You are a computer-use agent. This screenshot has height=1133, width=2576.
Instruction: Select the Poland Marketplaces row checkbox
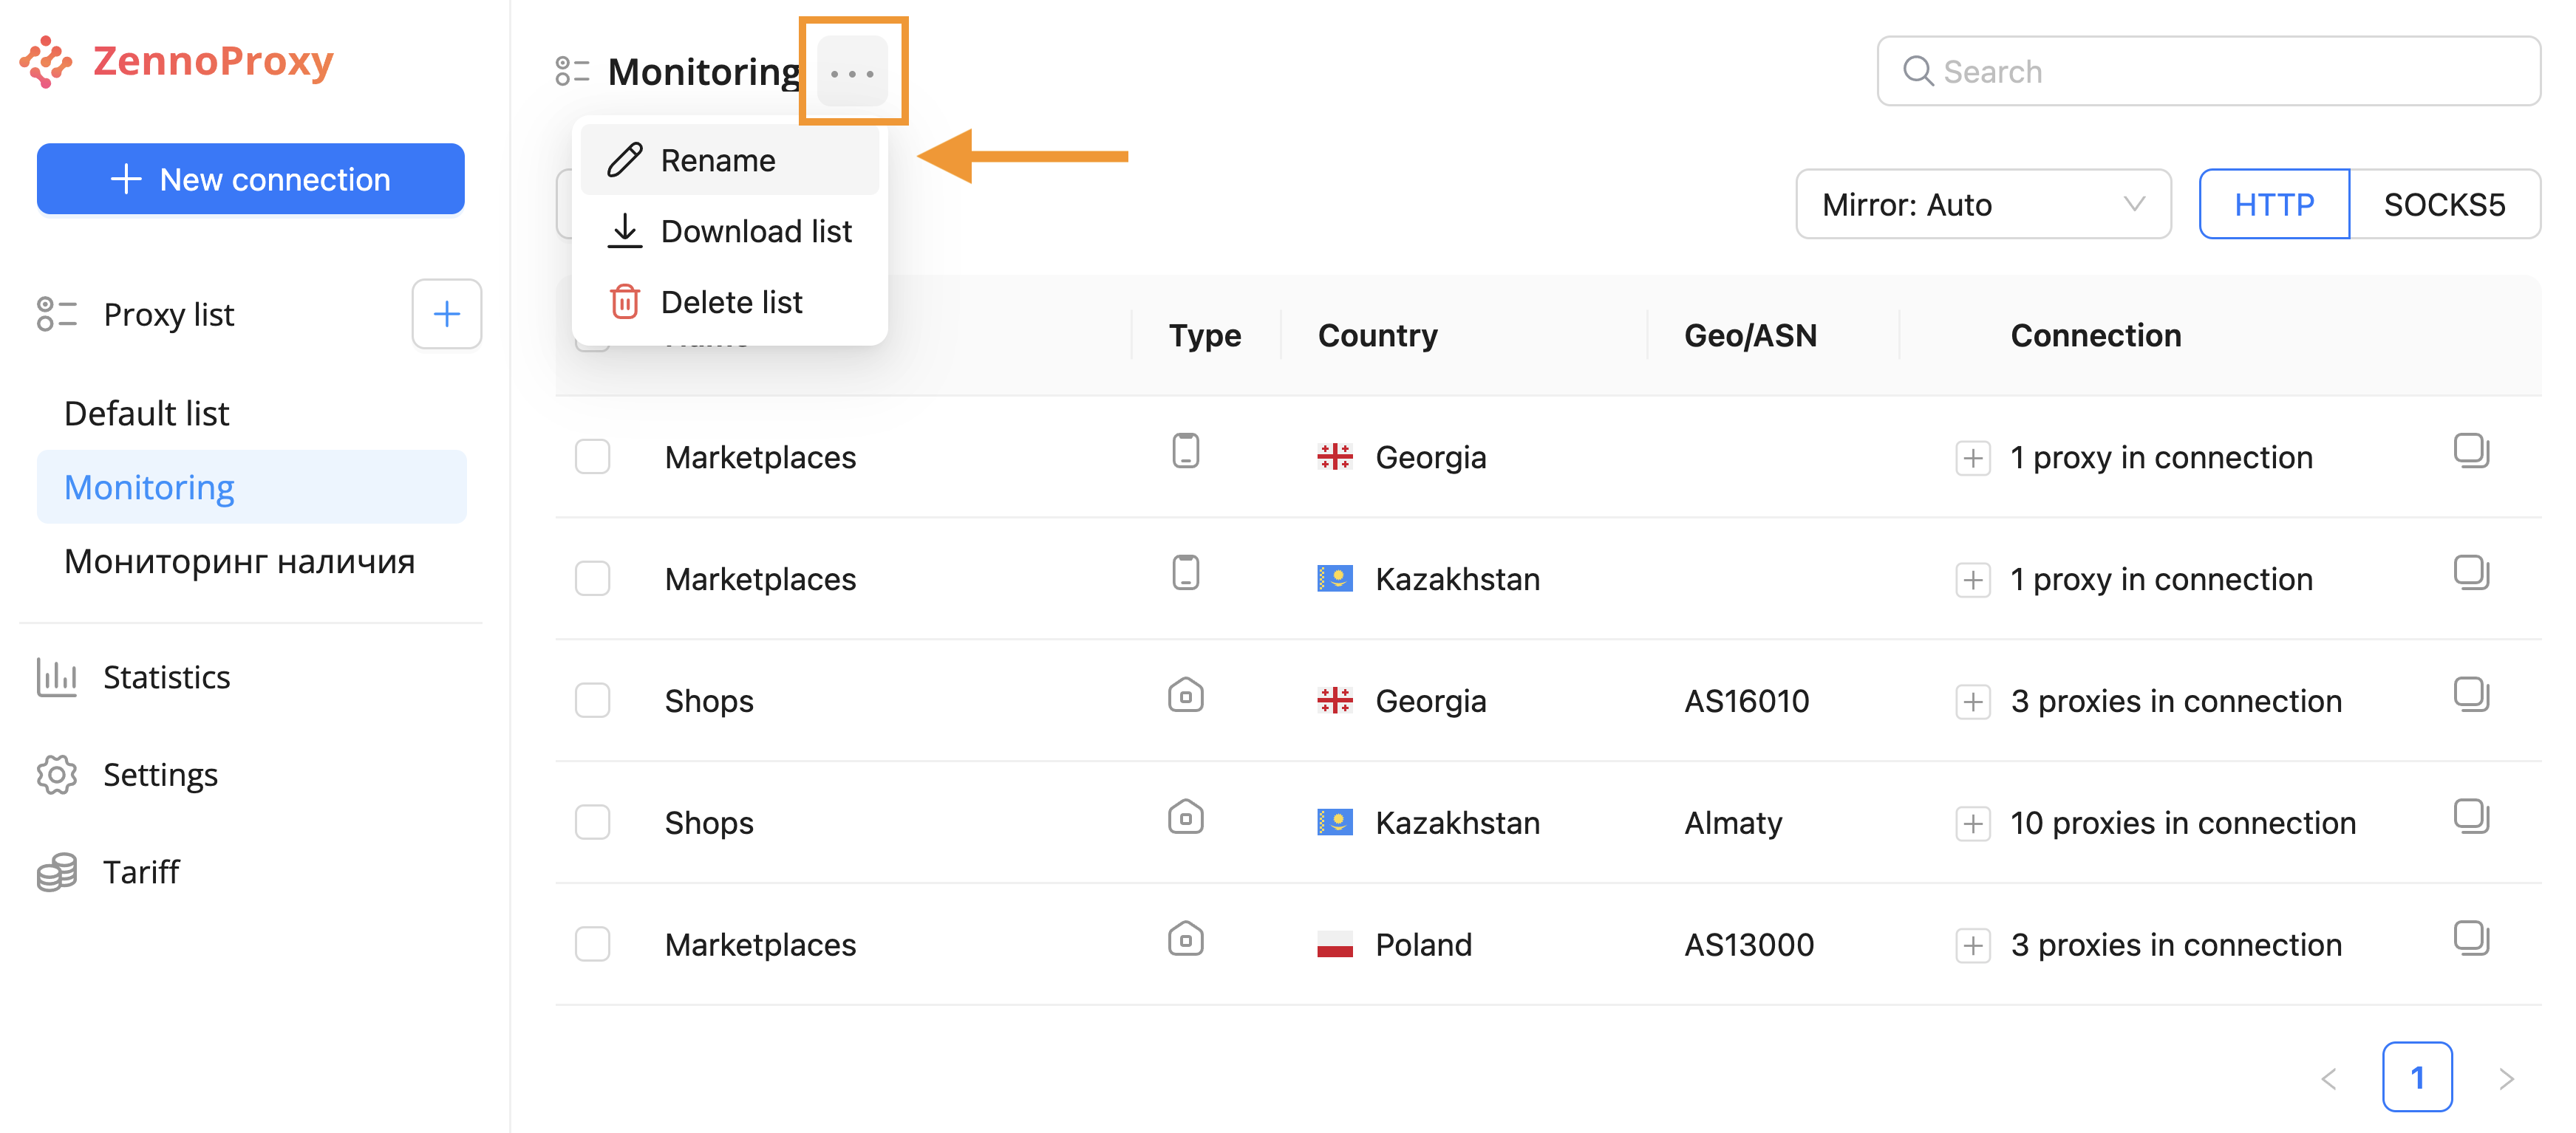pyautogui.click(x=592, y=945)
